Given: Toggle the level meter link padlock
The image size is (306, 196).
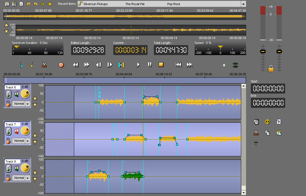Looking at the screenshot, I should click(271, 68).
